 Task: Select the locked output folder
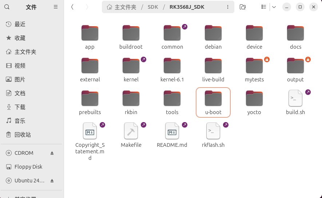pos(295,70)
